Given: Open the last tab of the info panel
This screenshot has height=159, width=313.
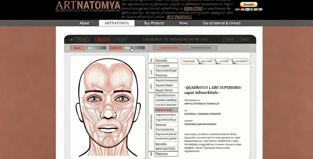Looking at the screenshot, I should [x=241, y=61].
